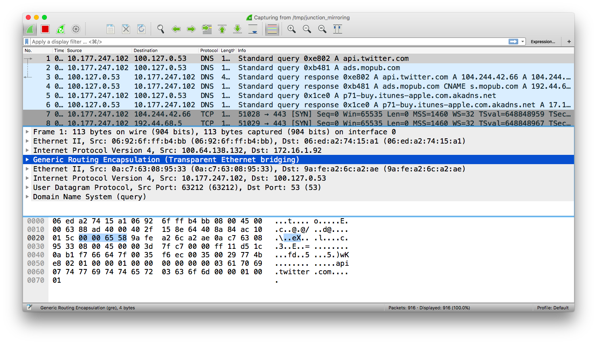Open the display filter history dropdown
This screenshot has width=597, height=344.
pyautogui.click(x=523, y=42)
